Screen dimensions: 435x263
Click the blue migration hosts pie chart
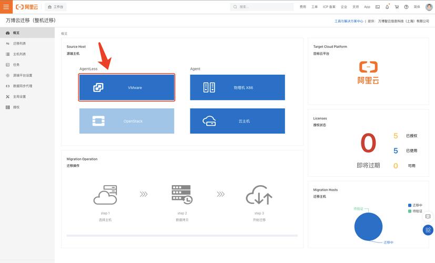(368, 227)
